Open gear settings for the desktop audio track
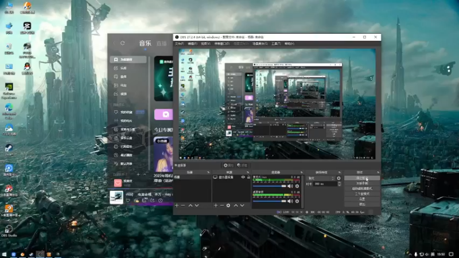Screen dimensions: 459x258 pyautogui.click(x=297, y=201)
